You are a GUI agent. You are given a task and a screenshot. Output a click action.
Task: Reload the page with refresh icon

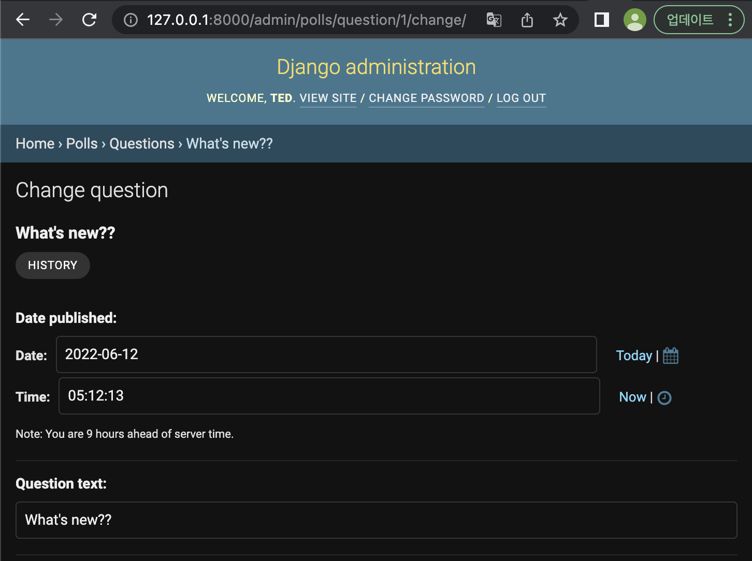[90, 20]
